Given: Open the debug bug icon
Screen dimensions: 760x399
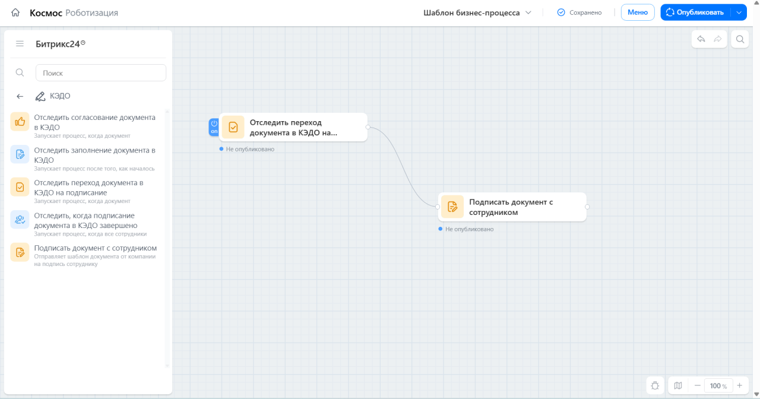Looking at the screenshot, I should pos(655,385).
